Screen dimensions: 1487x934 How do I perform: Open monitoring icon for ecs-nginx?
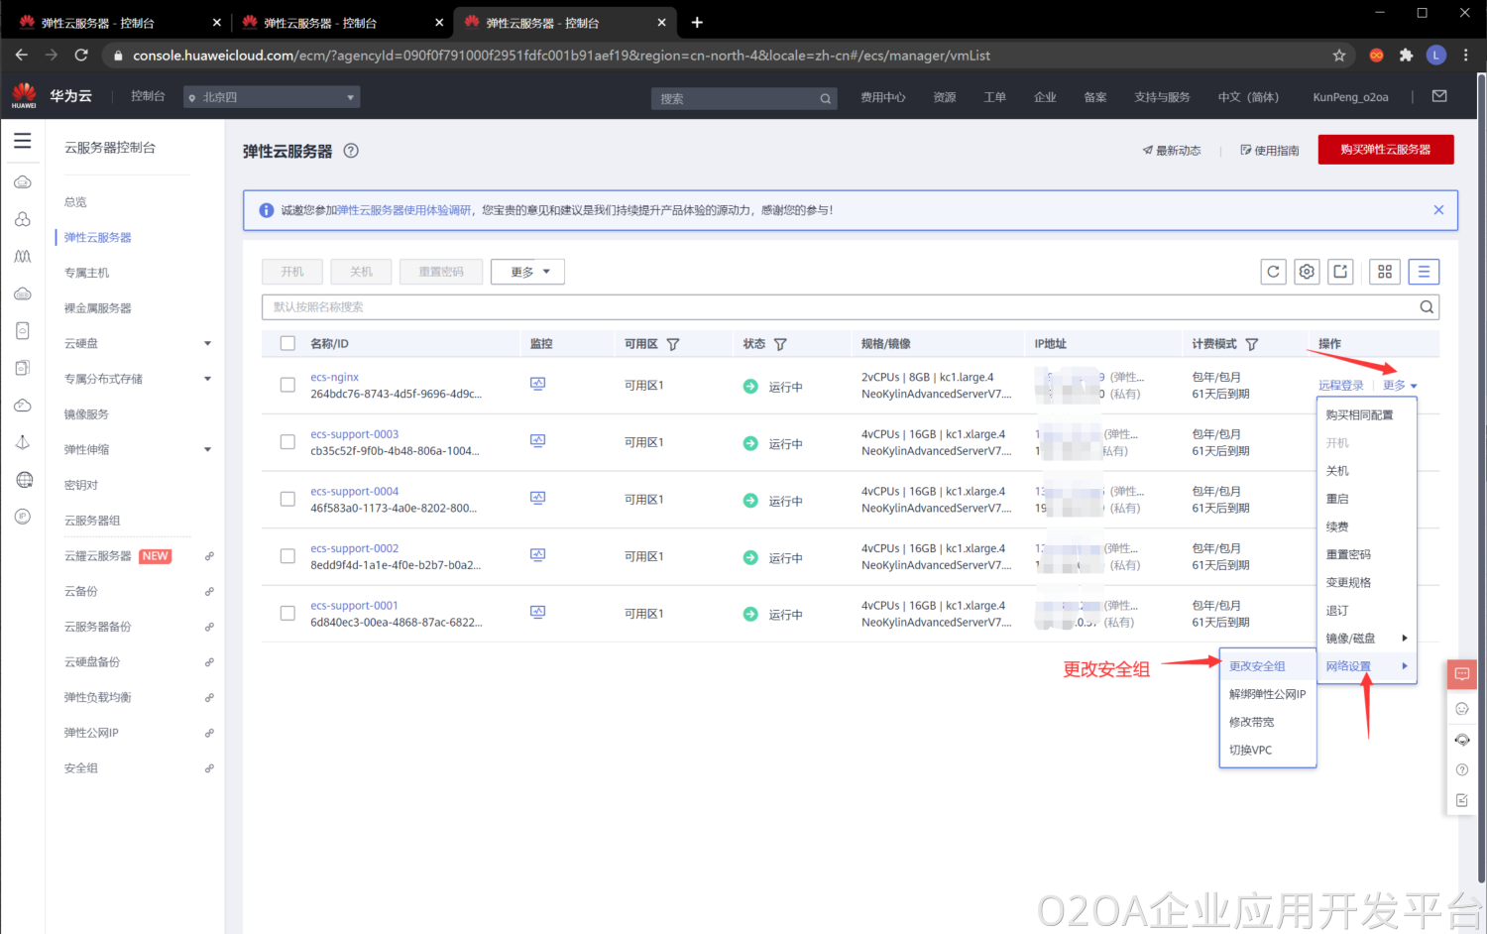(x=537, y=384)
